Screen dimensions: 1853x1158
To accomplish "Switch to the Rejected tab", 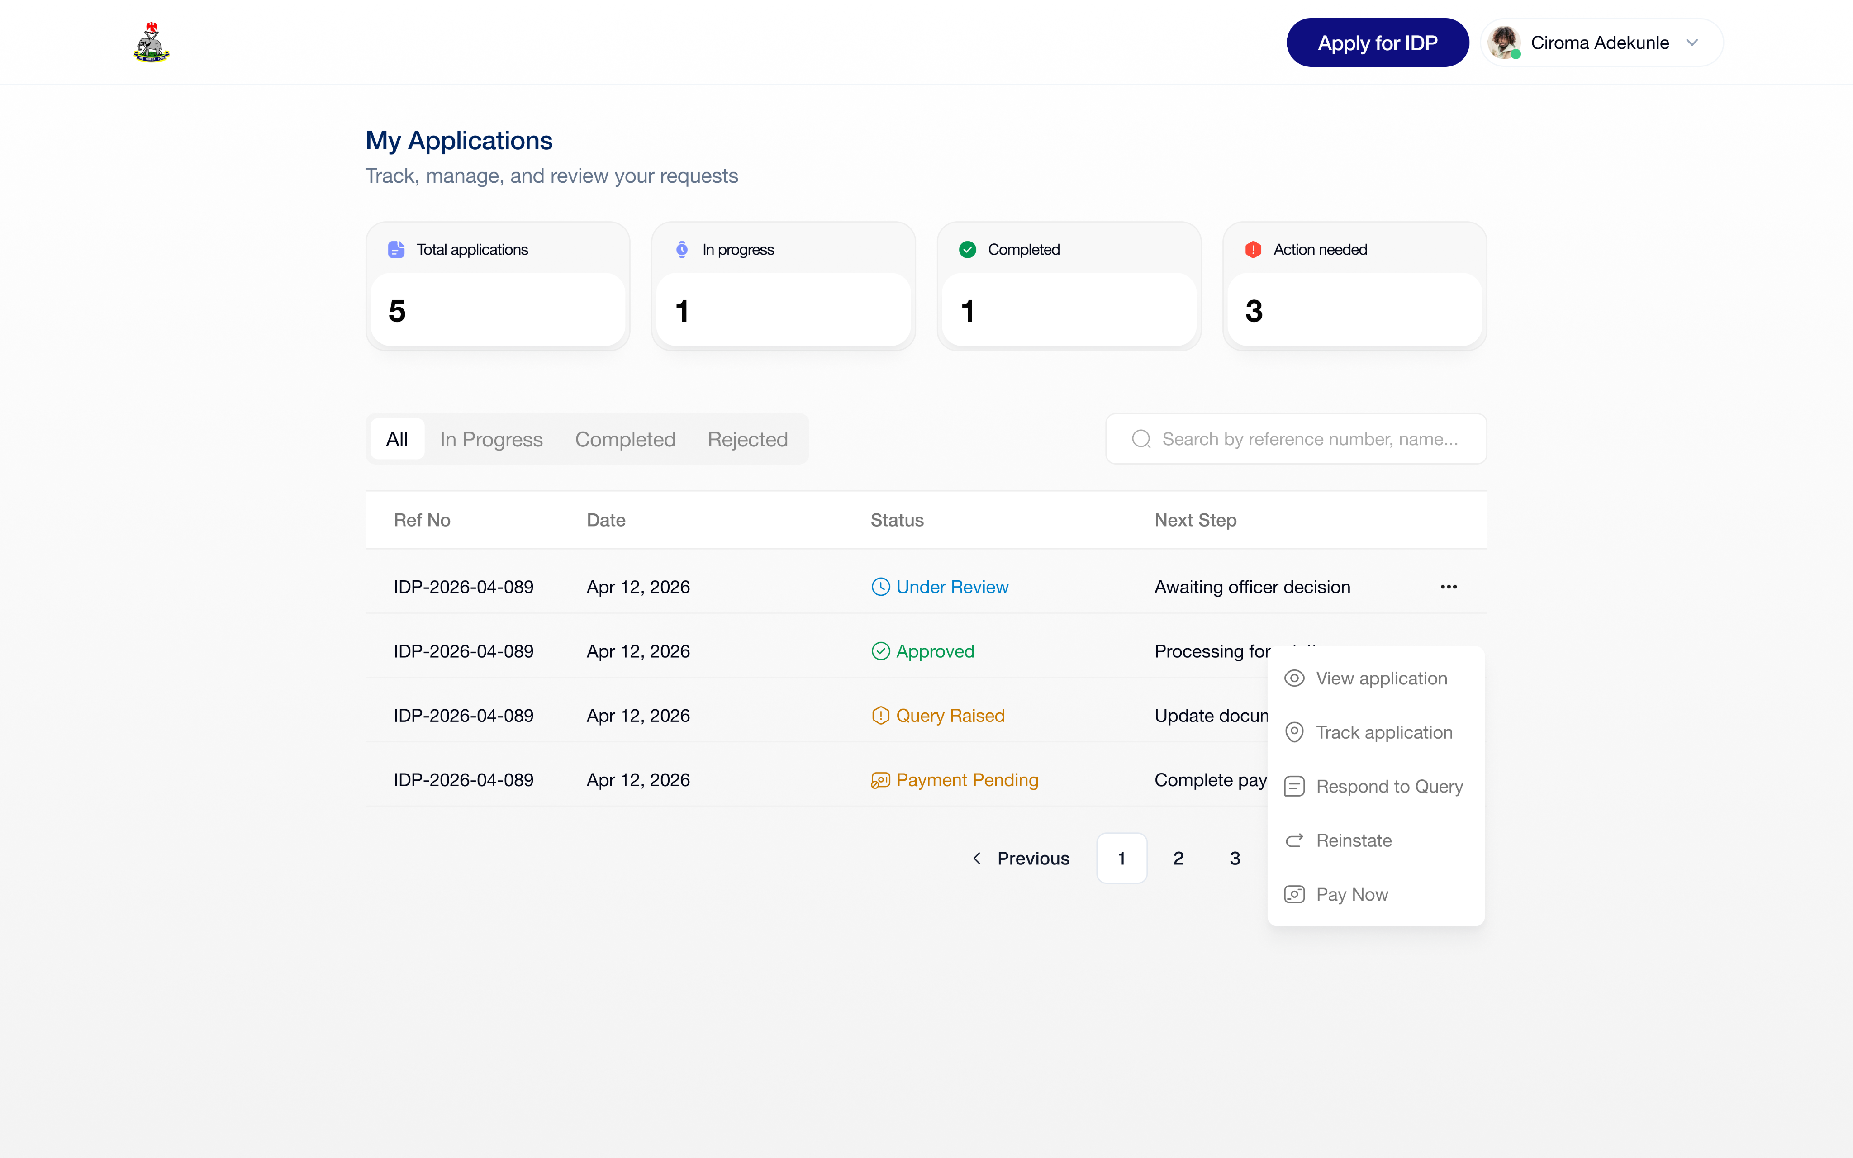I will coord(747,440).
